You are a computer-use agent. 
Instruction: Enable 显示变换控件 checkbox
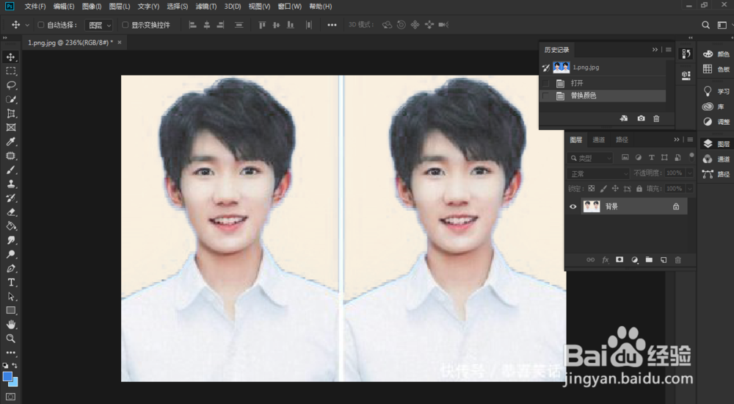[125, 25]
